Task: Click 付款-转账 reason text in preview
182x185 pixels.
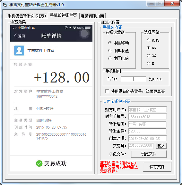Action: [45, 108]
